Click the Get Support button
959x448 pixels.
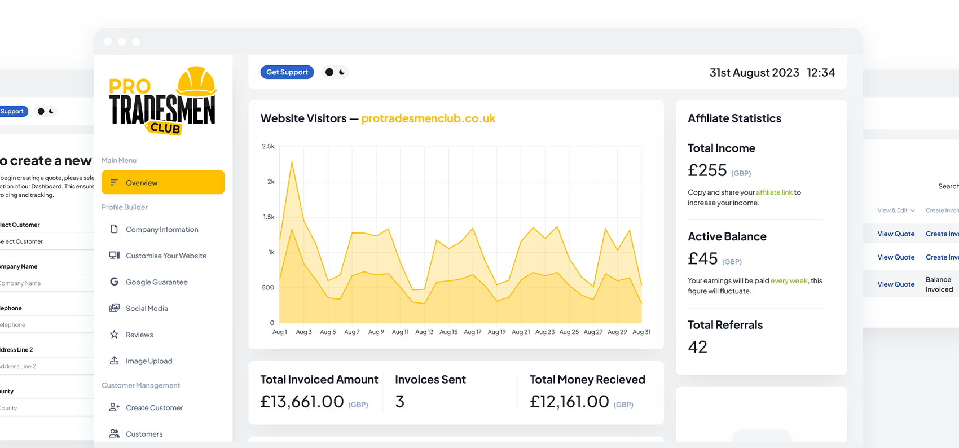point(287,72)
